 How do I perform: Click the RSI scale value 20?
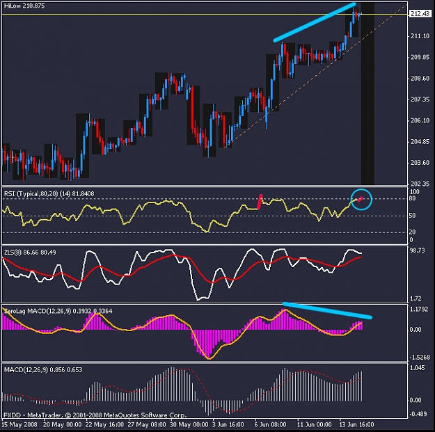pos(413,232)
